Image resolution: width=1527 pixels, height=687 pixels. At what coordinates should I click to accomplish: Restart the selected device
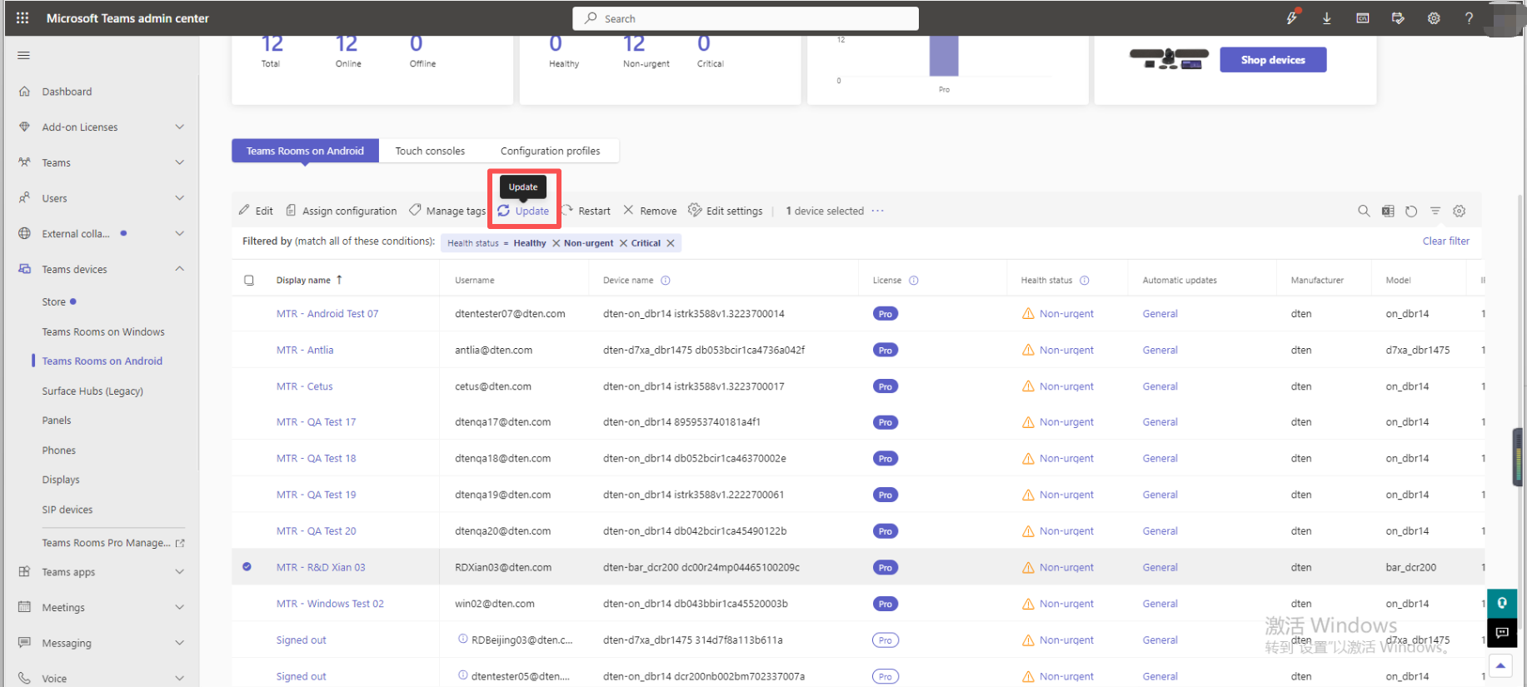(586, 211)
